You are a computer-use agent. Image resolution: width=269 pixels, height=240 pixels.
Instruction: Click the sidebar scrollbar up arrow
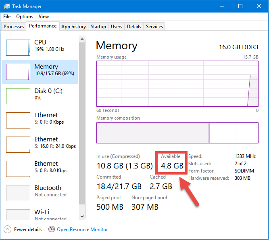82,39
